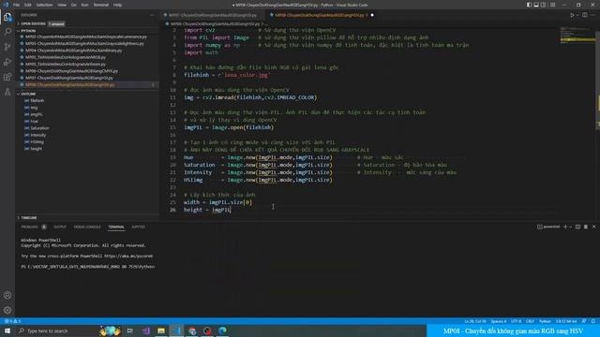This screenshot has width=600, height=337.
Task: Open the View menu
Action: click(62, 5)
